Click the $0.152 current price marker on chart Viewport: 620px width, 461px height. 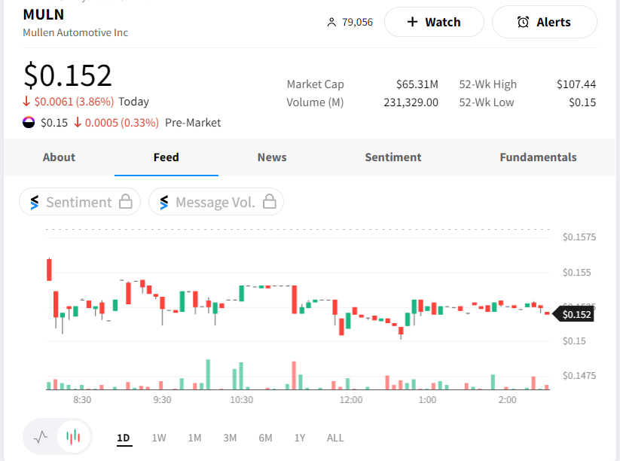point(577,315)
